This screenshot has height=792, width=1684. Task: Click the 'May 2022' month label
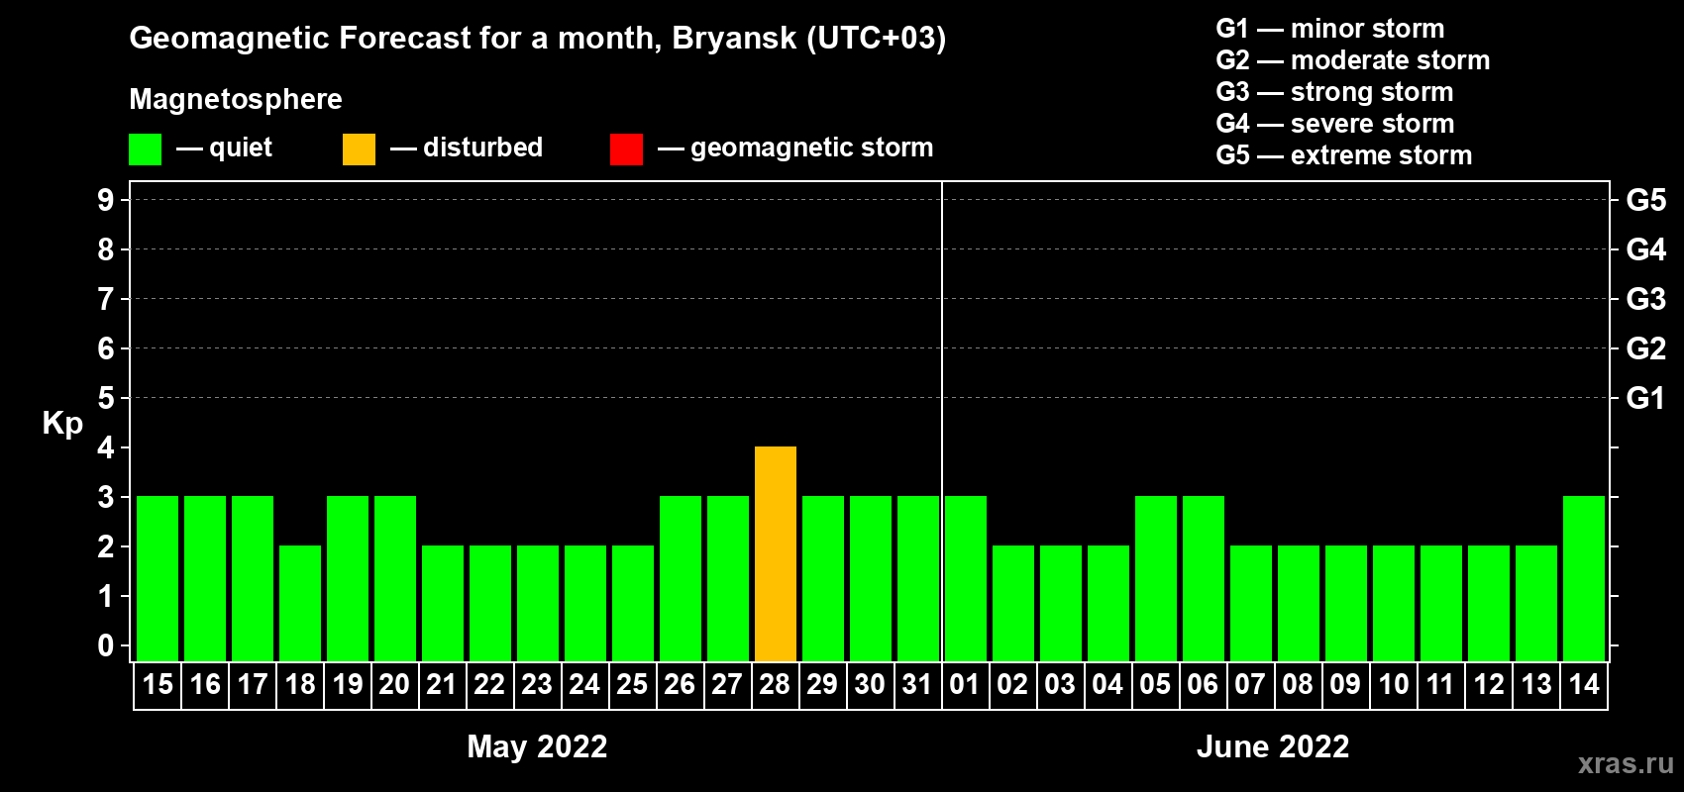coord(538,746)
